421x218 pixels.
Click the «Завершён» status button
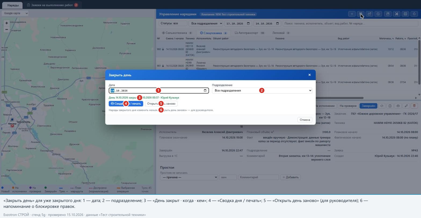pos(368,106)
